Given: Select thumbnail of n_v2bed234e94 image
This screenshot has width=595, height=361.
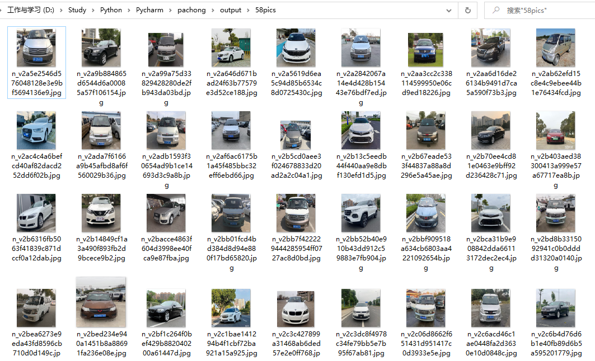Looking at the screenshot, I should [101, 302].
